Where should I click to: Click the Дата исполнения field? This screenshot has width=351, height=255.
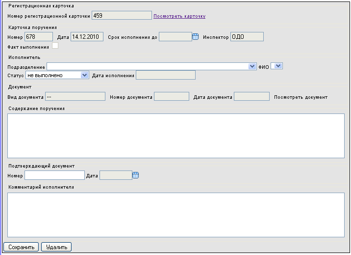[x=166, y=75]
